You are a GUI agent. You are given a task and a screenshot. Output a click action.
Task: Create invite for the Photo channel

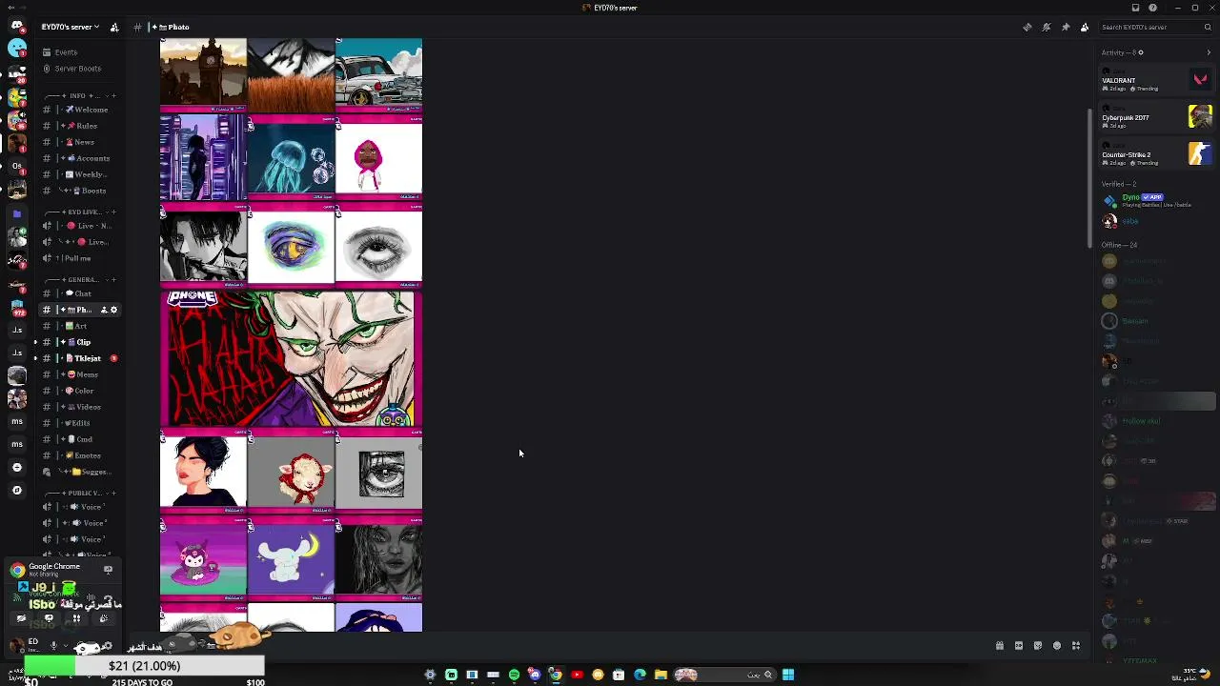click(103, 310)
